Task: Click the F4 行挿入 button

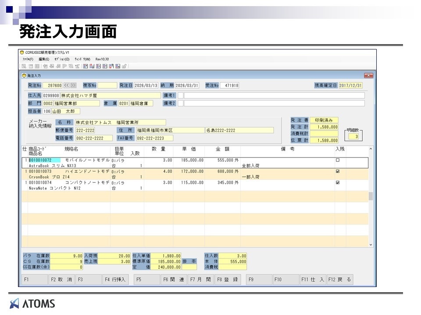Action: [115, 279]
